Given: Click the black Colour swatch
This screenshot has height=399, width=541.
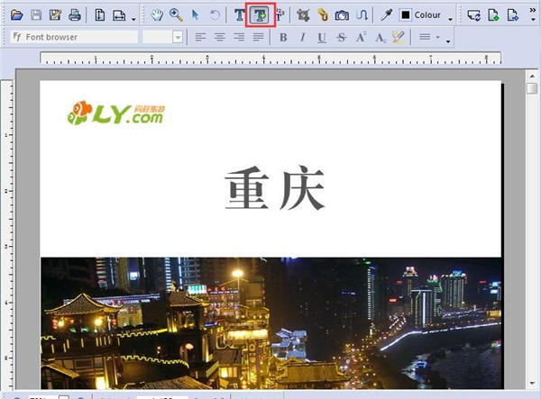Looking at the screenshot, I should click(406, 15).
